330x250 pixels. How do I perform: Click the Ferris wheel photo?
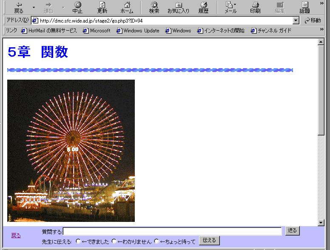[71, 151]
